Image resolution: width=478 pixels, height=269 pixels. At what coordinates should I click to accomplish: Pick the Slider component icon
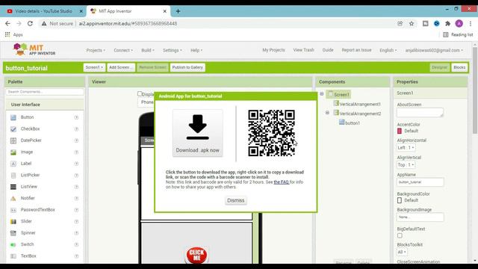tap(13, 222)
